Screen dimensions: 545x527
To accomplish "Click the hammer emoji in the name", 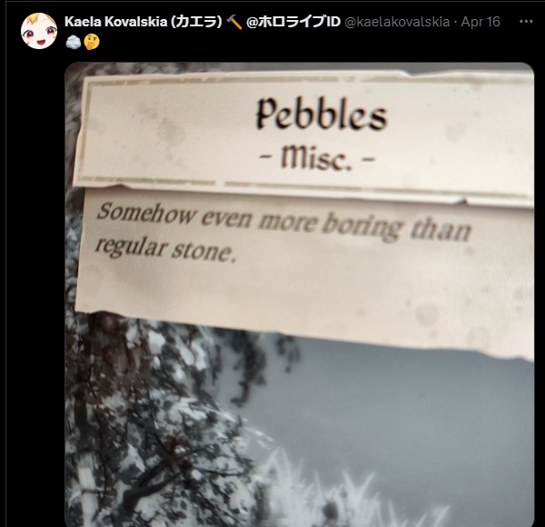I will [233, 22].
